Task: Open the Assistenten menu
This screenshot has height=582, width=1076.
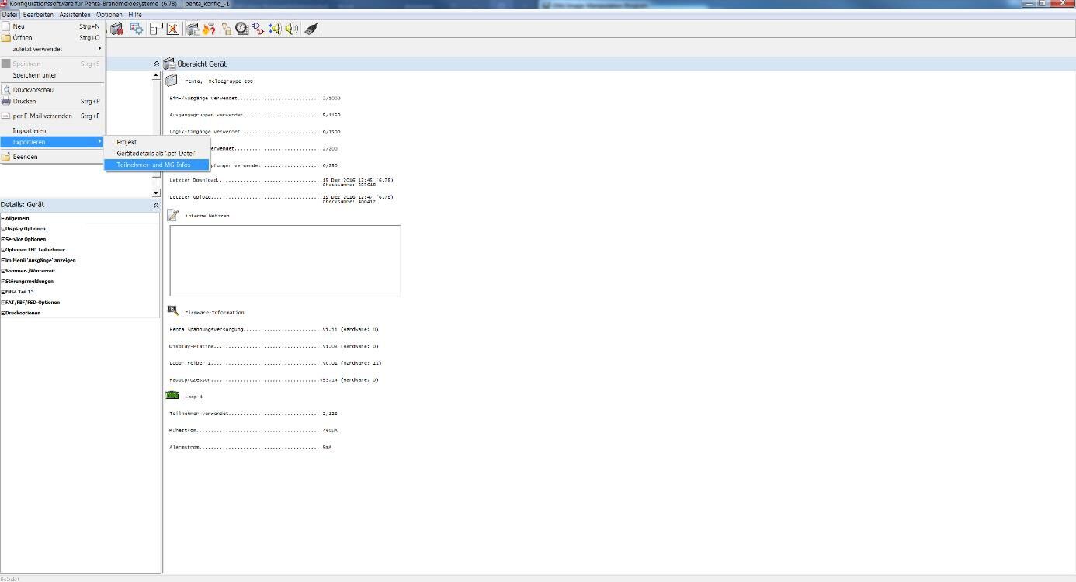Action: 75,15
